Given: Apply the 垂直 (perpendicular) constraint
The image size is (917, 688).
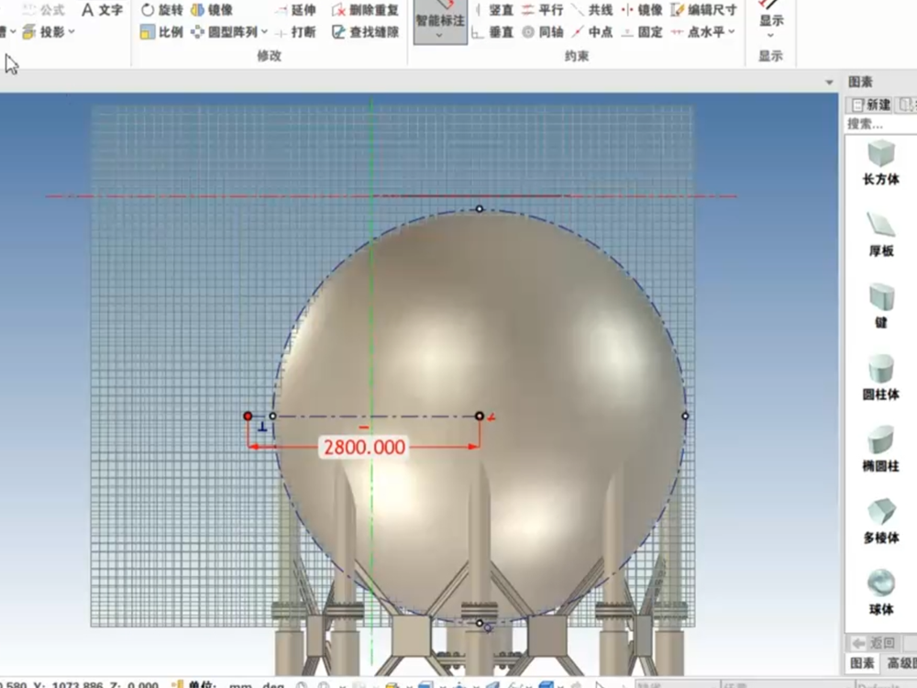Looking at the screenshot, I should tap(492, 32).
